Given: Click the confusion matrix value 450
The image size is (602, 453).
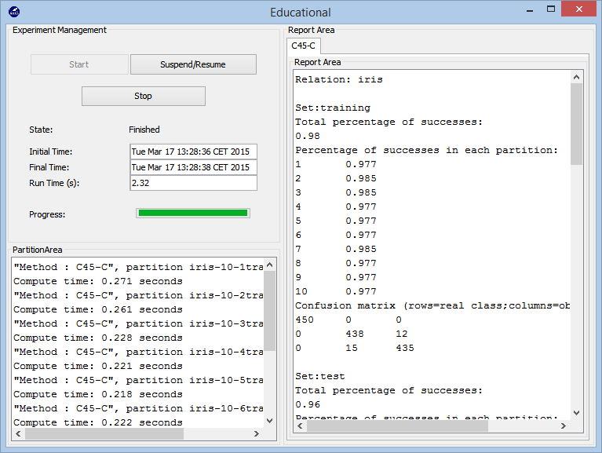Looking at the screenshot, I should (305, 320).
